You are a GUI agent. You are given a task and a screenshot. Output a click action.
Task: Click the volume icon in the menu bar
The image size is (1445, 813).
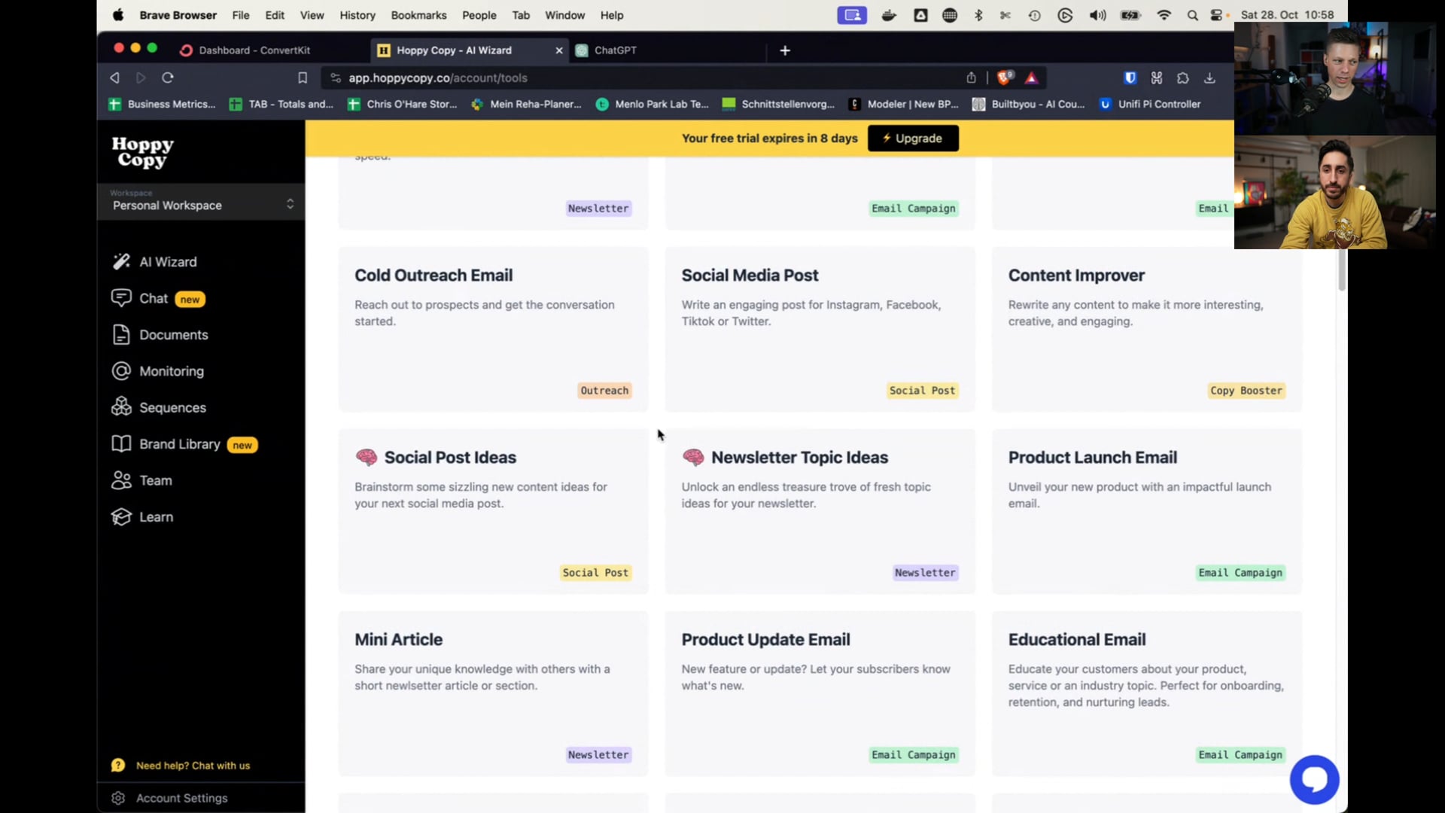pos(1097,15)
